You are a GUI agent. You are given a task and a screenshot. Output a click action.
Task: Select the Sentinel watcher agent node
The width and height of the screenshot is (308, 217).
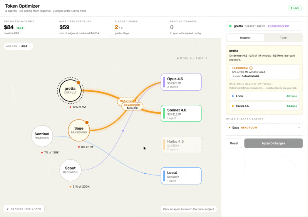(42, 136)
